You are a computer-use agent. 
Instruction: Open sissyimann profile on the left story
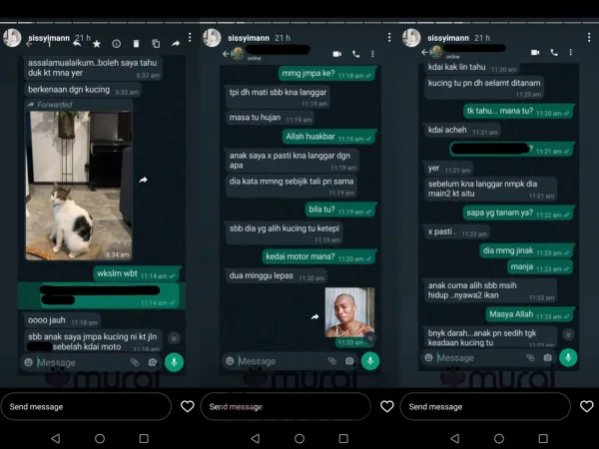coord(13,38)
